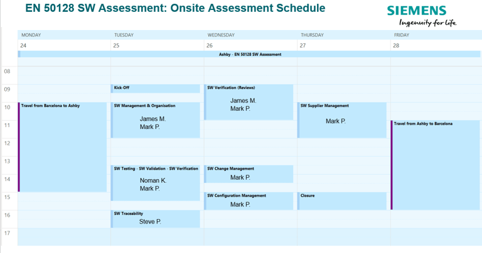Viewport: 482px width, 253px height.
Task: Click the Closure event on Thursday
Action: coord(342,201)
